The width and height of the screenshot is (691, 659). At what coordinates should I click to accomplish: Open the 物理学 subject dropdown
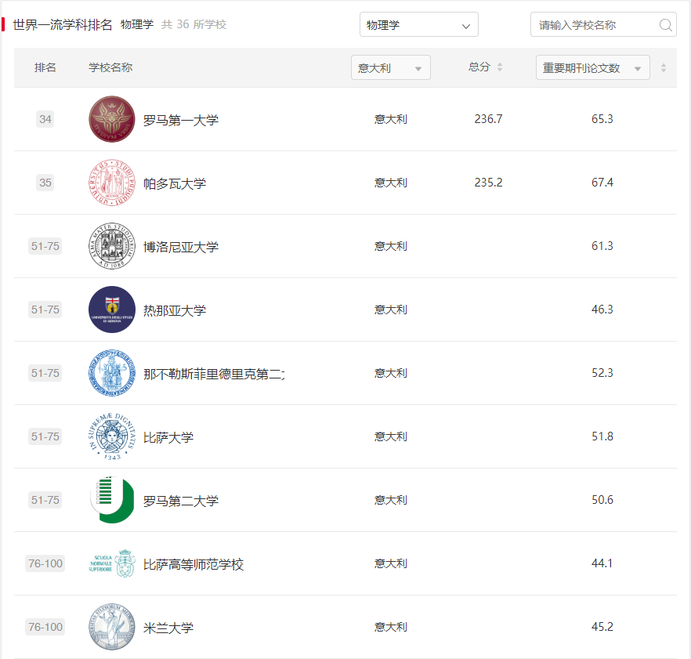pos(418,25)
